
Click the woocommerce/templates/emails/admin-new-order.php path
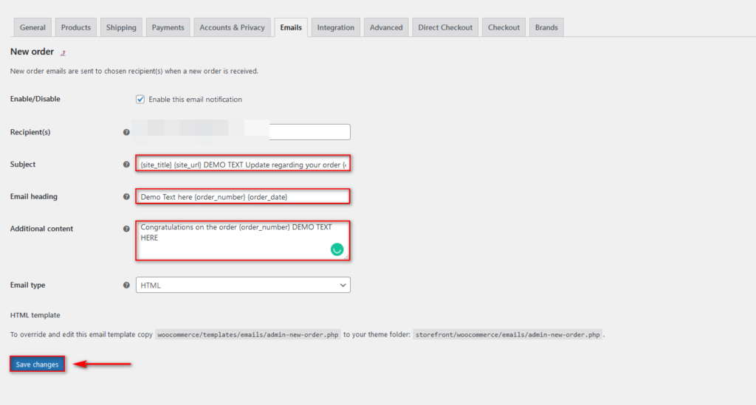[248, 335]
